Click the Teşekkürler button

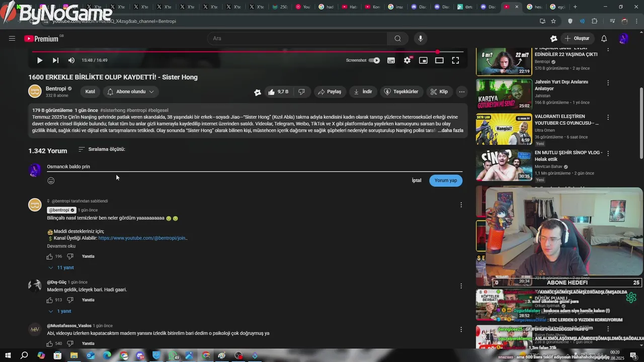[401, 92]
